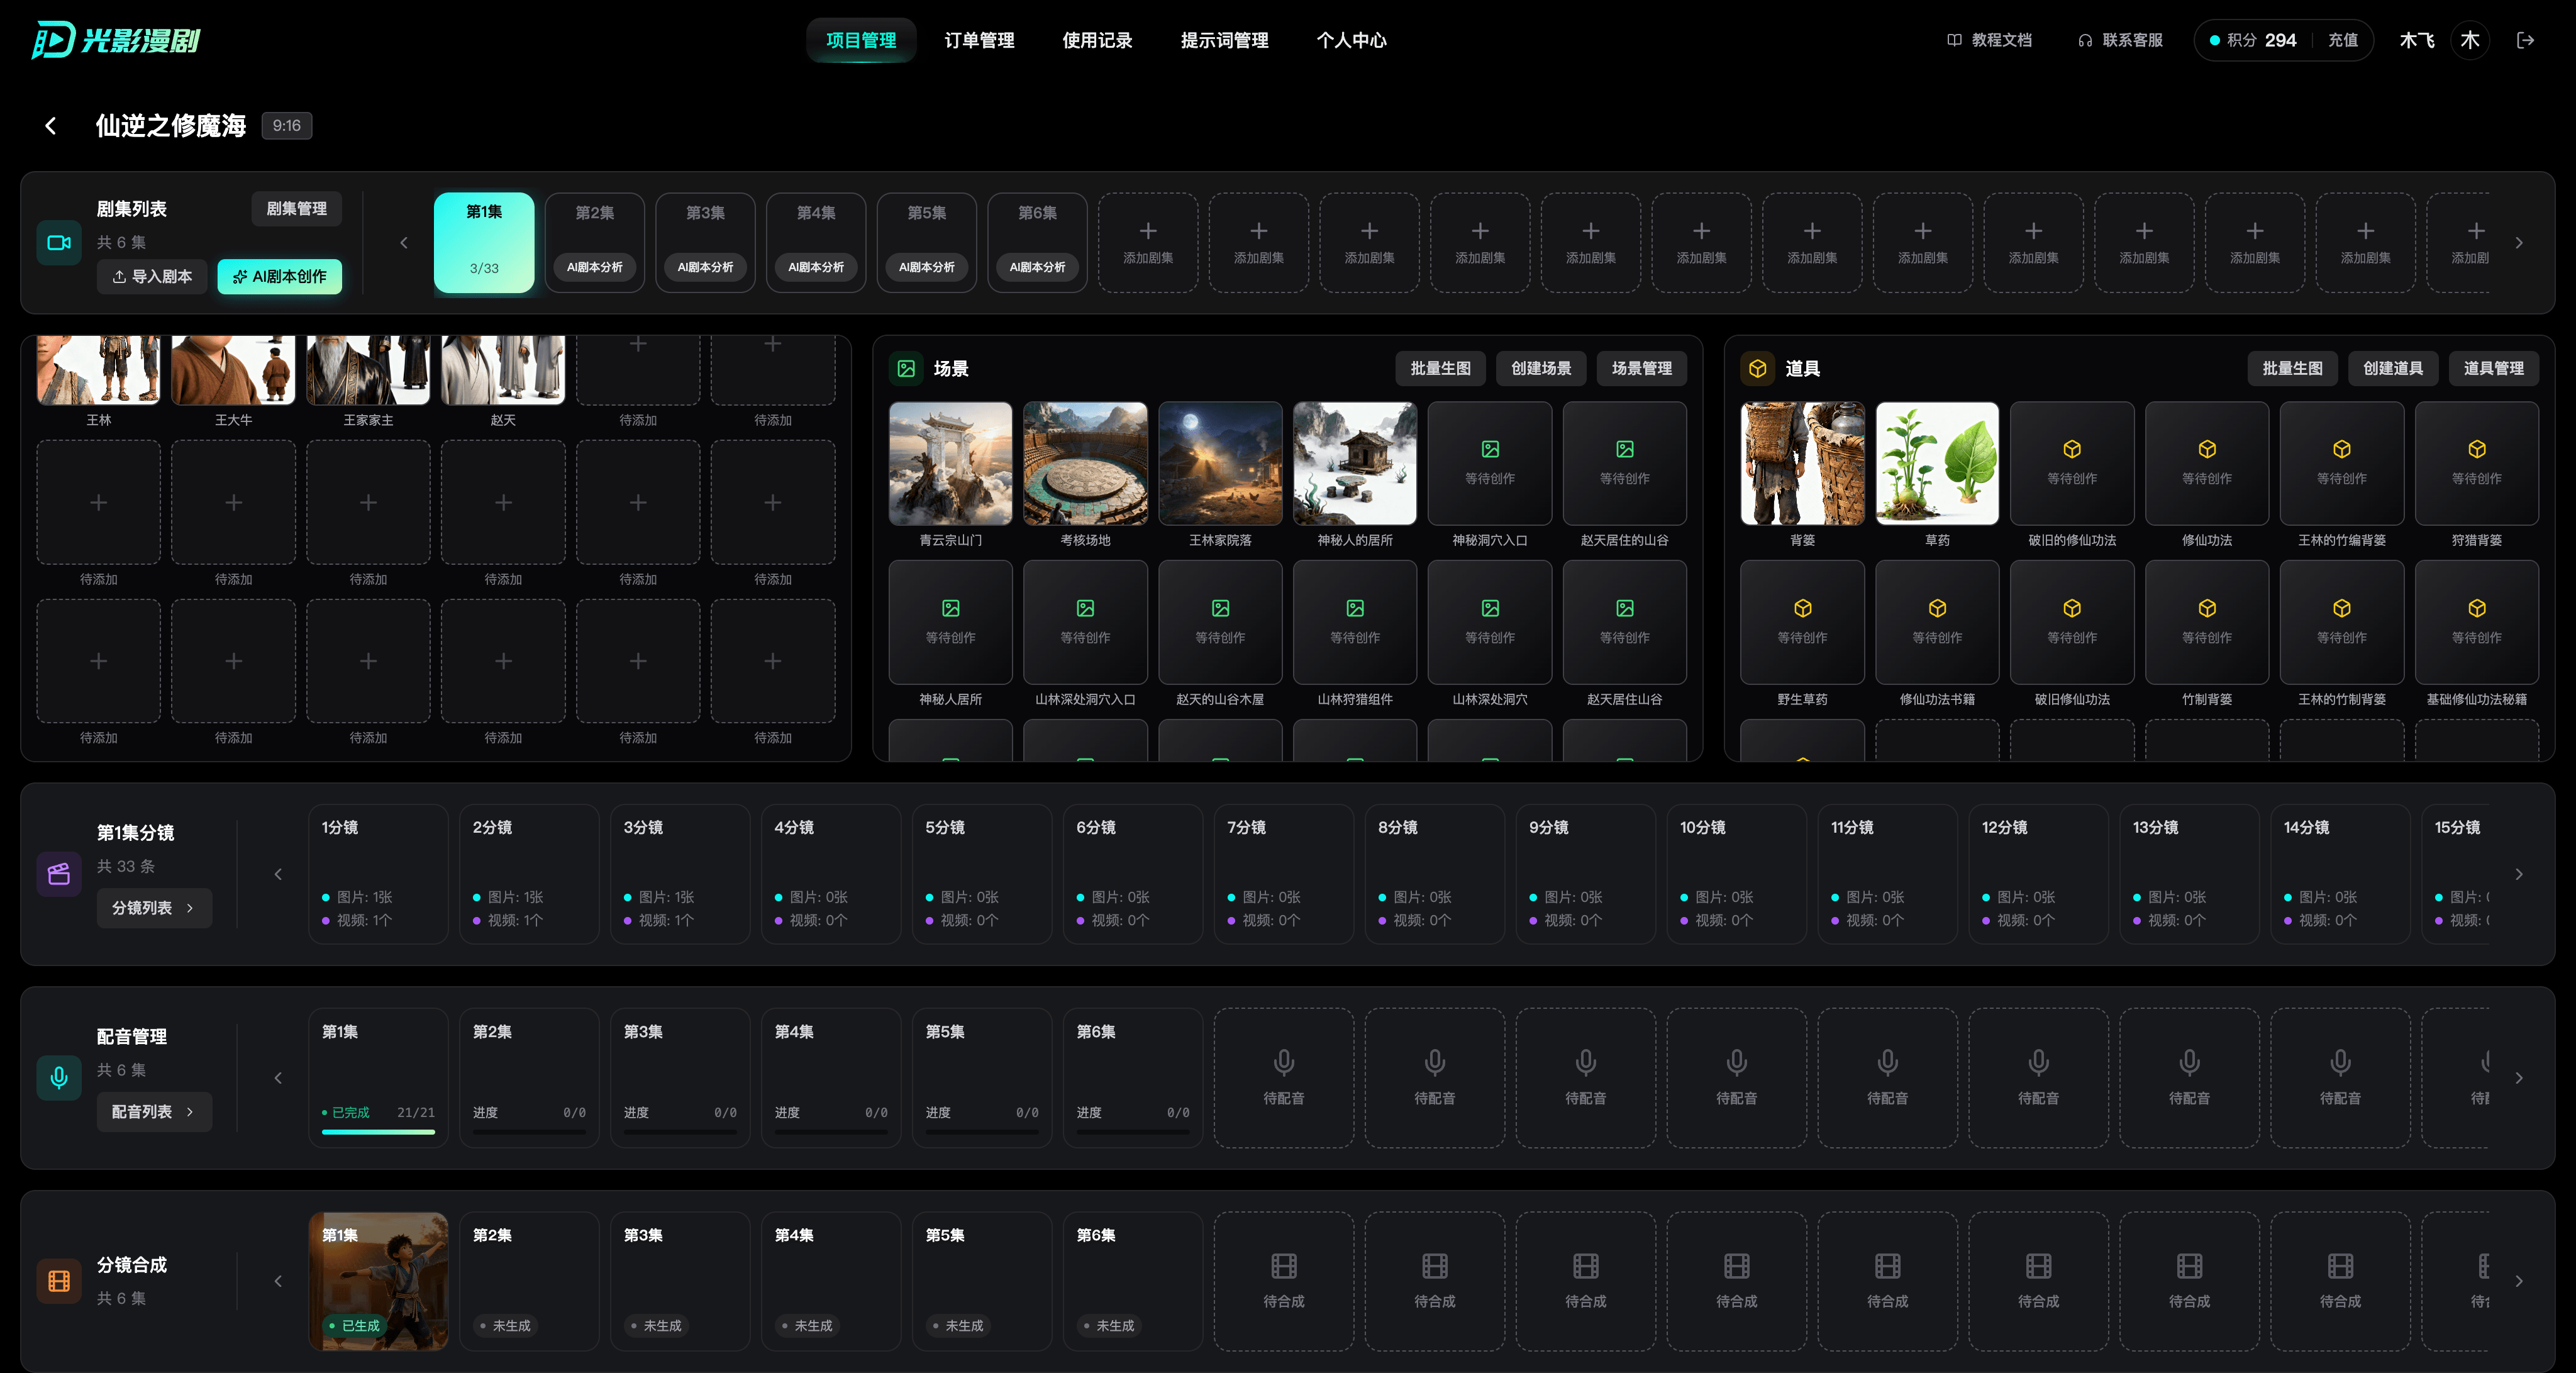This screenshot has width=2576, height=1373.
Task: Click the 导入剧本 import button
Action: point(152,277)
